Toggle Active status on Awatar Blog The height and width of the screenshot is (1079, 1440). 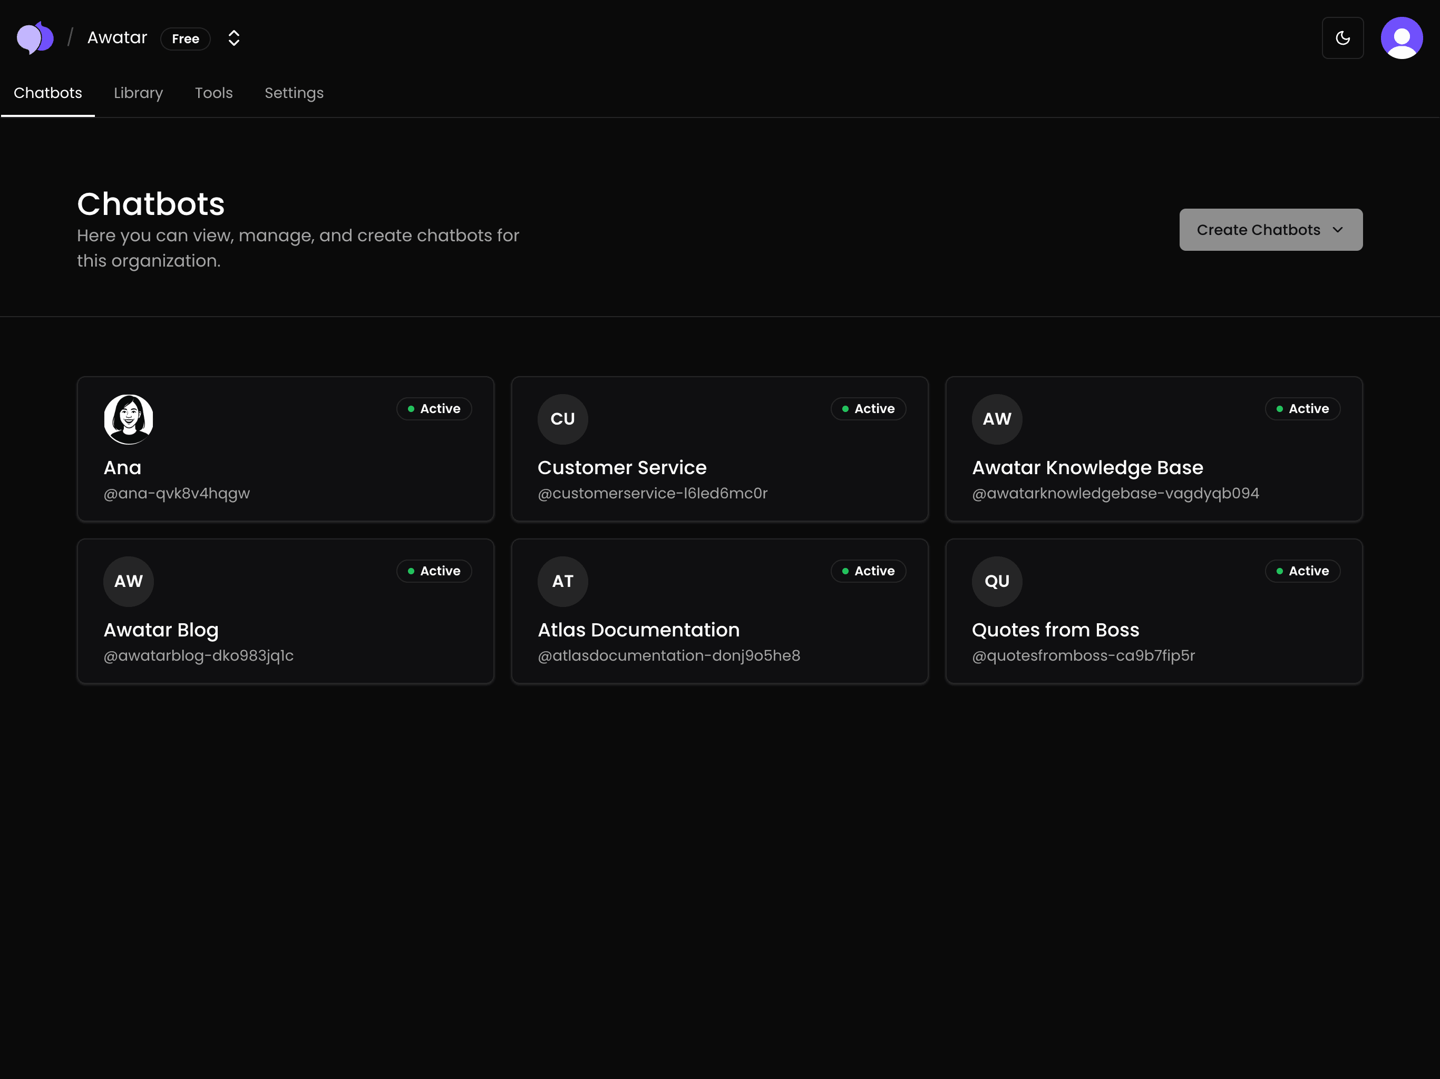click(434, 571)
